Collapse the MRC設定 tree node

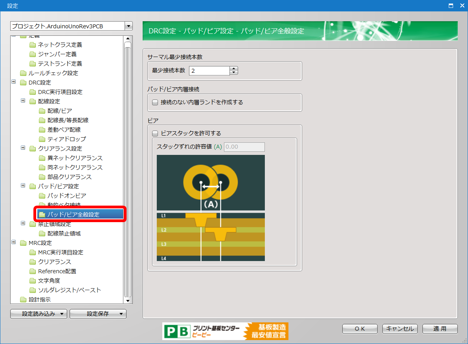[x=14, y=243]
